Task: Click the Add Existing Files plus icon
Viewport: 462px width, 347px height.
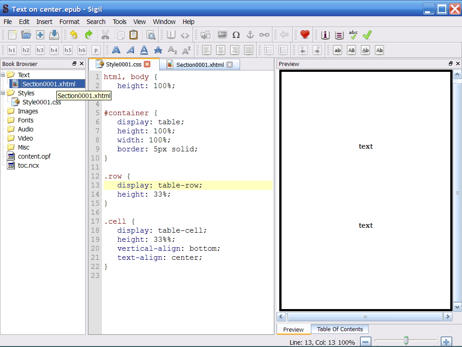Action: click(x=40, y=35)
